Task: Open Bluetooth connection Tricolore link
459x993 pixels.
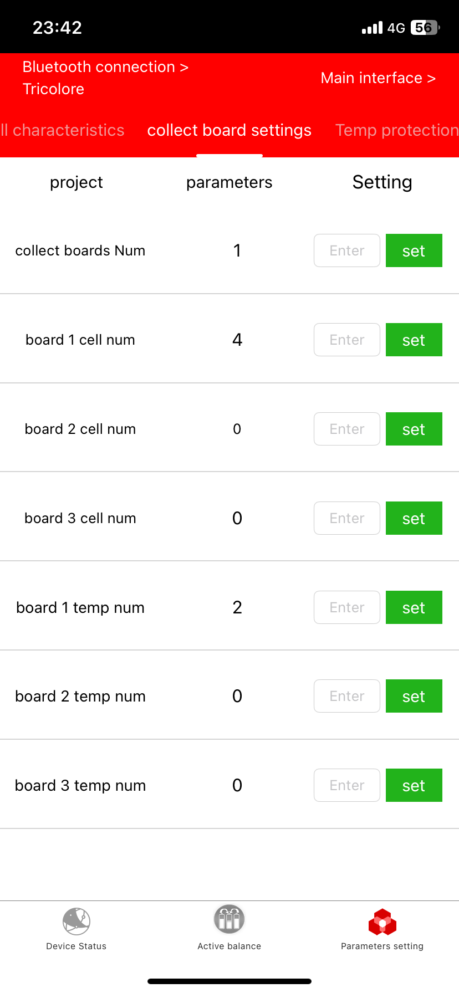Action: coord(105,78)
